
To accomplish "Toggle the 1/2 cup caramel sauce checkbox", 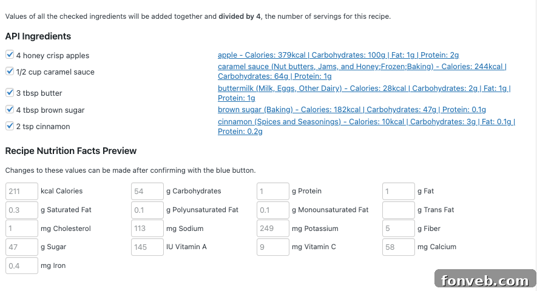I will (10, 72).
